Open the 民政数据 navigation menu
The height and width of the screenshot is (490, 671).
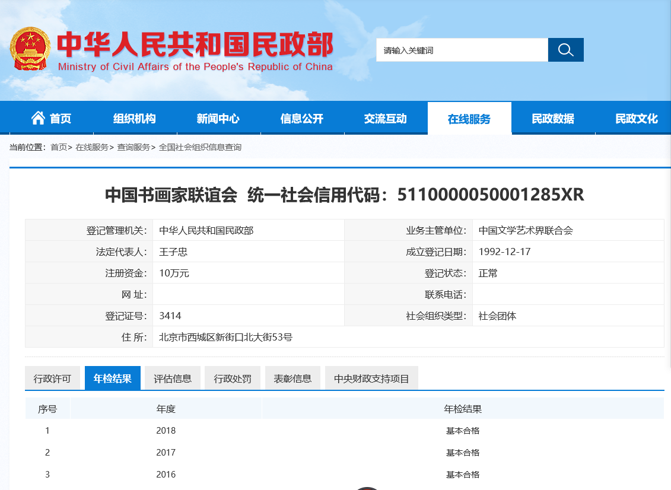tap(553, 119)
